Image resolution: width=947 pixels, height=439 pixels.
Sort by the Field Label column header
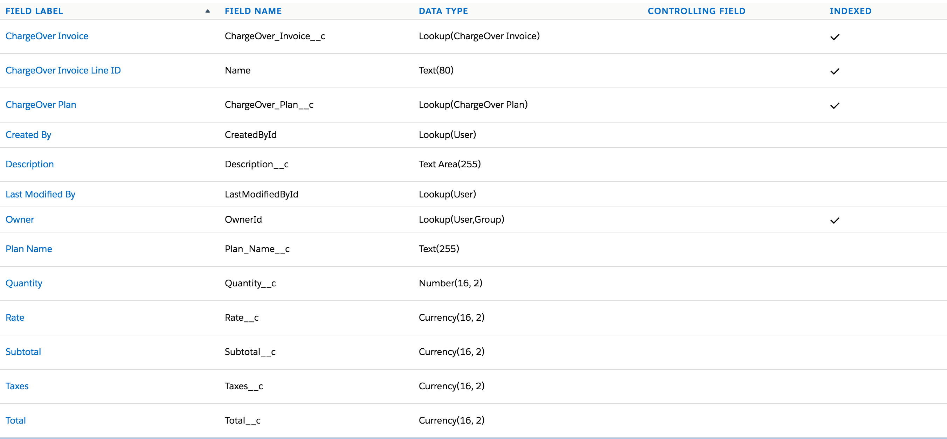[x=34, y=11]
